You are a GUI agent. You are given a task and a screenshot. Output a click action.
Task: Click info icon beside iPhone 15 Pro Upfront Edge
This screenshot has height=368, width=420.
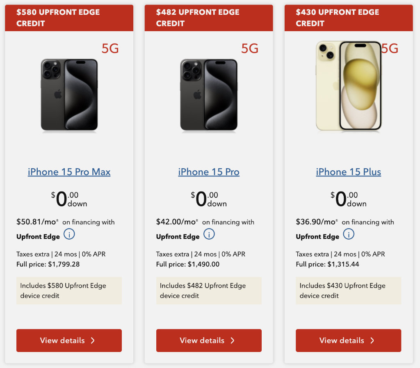pos(209,235)
